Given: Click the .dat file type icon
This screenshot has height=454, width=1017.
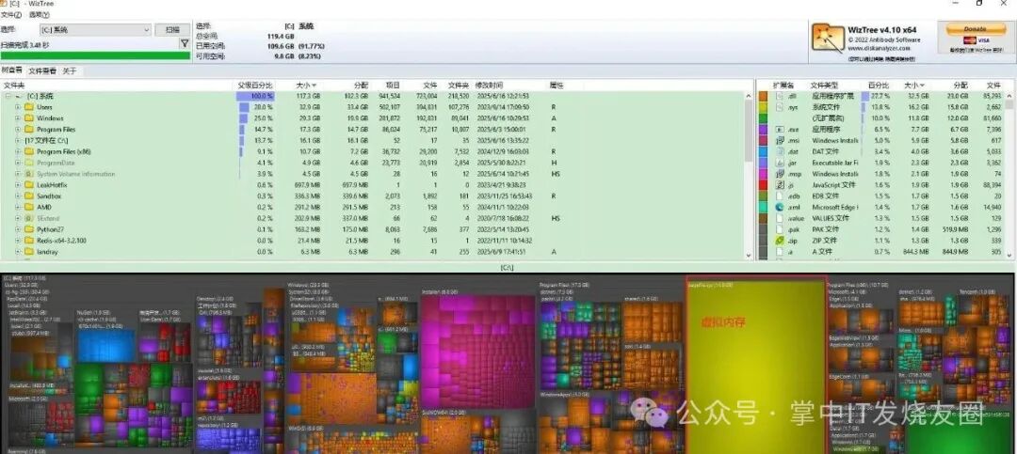Looking at the screenshot, I should click(781, 151).
